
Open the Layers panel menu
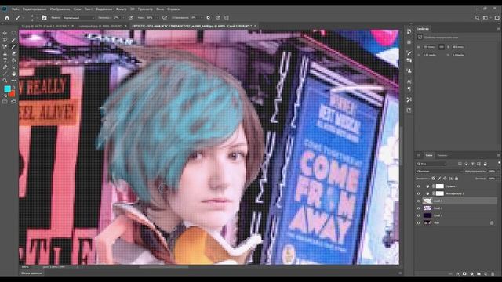[x=499, y=155]
